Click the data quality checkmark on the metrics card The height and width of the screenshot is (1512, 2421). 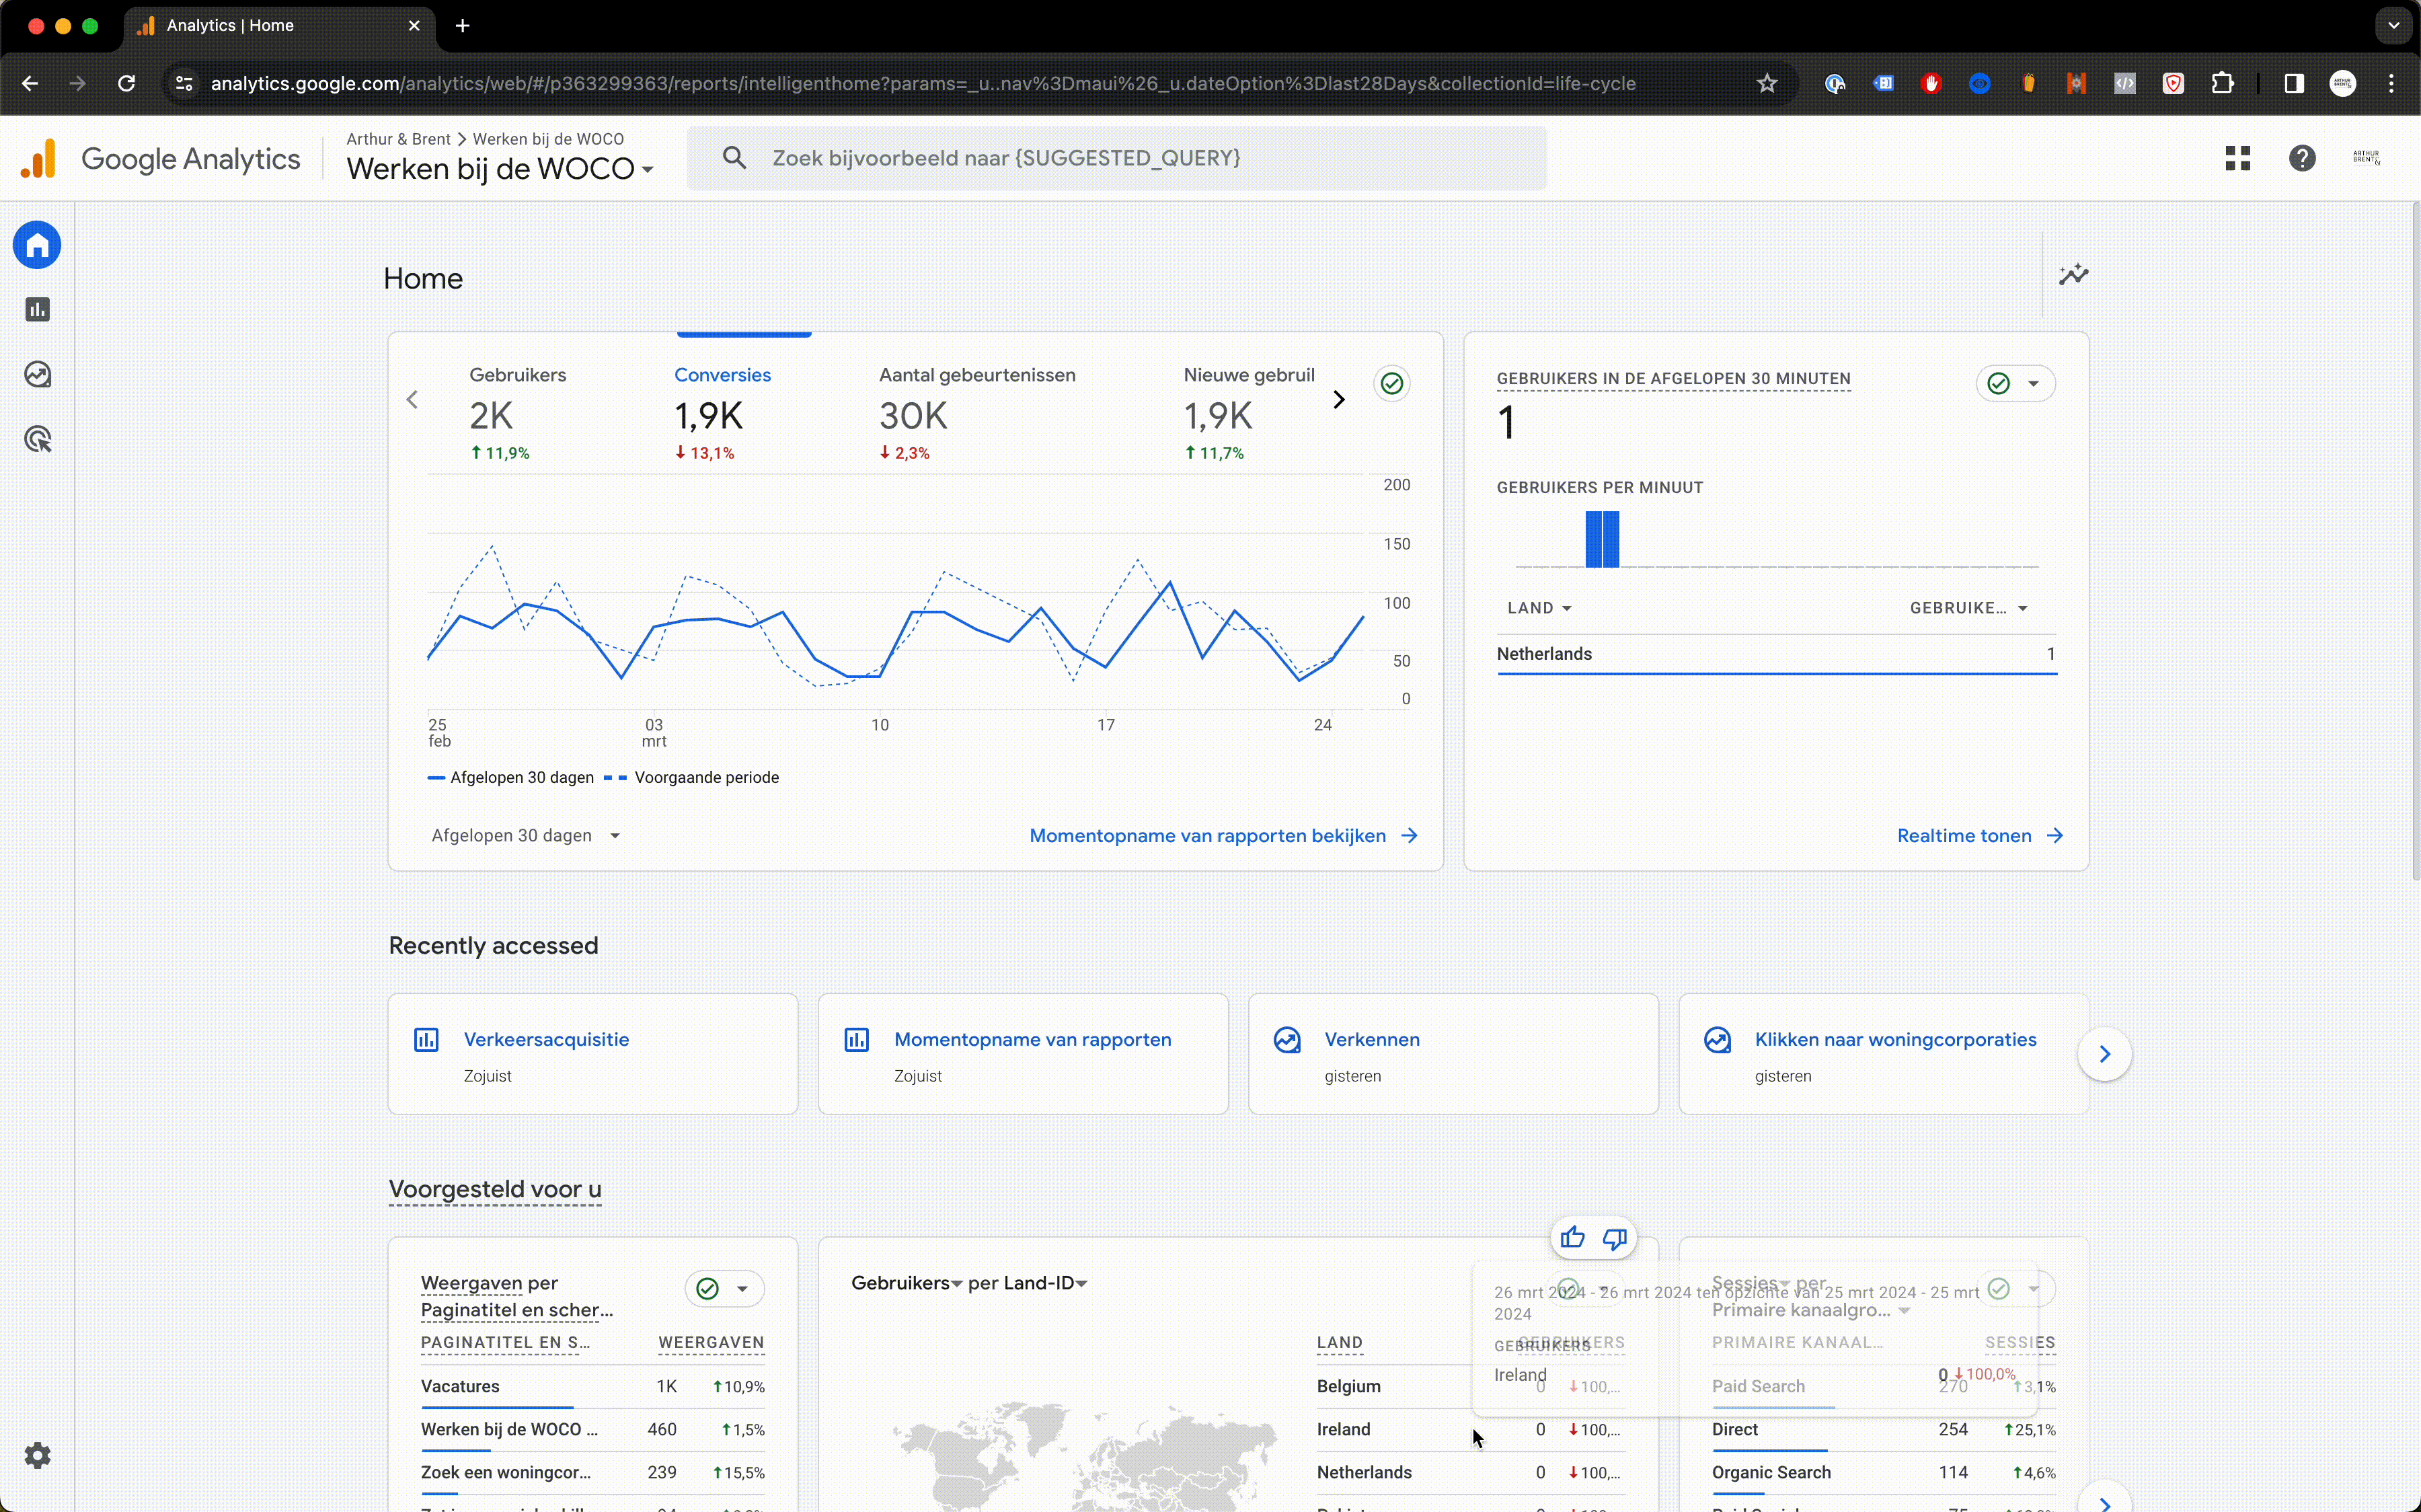(x=1391, y=384)
